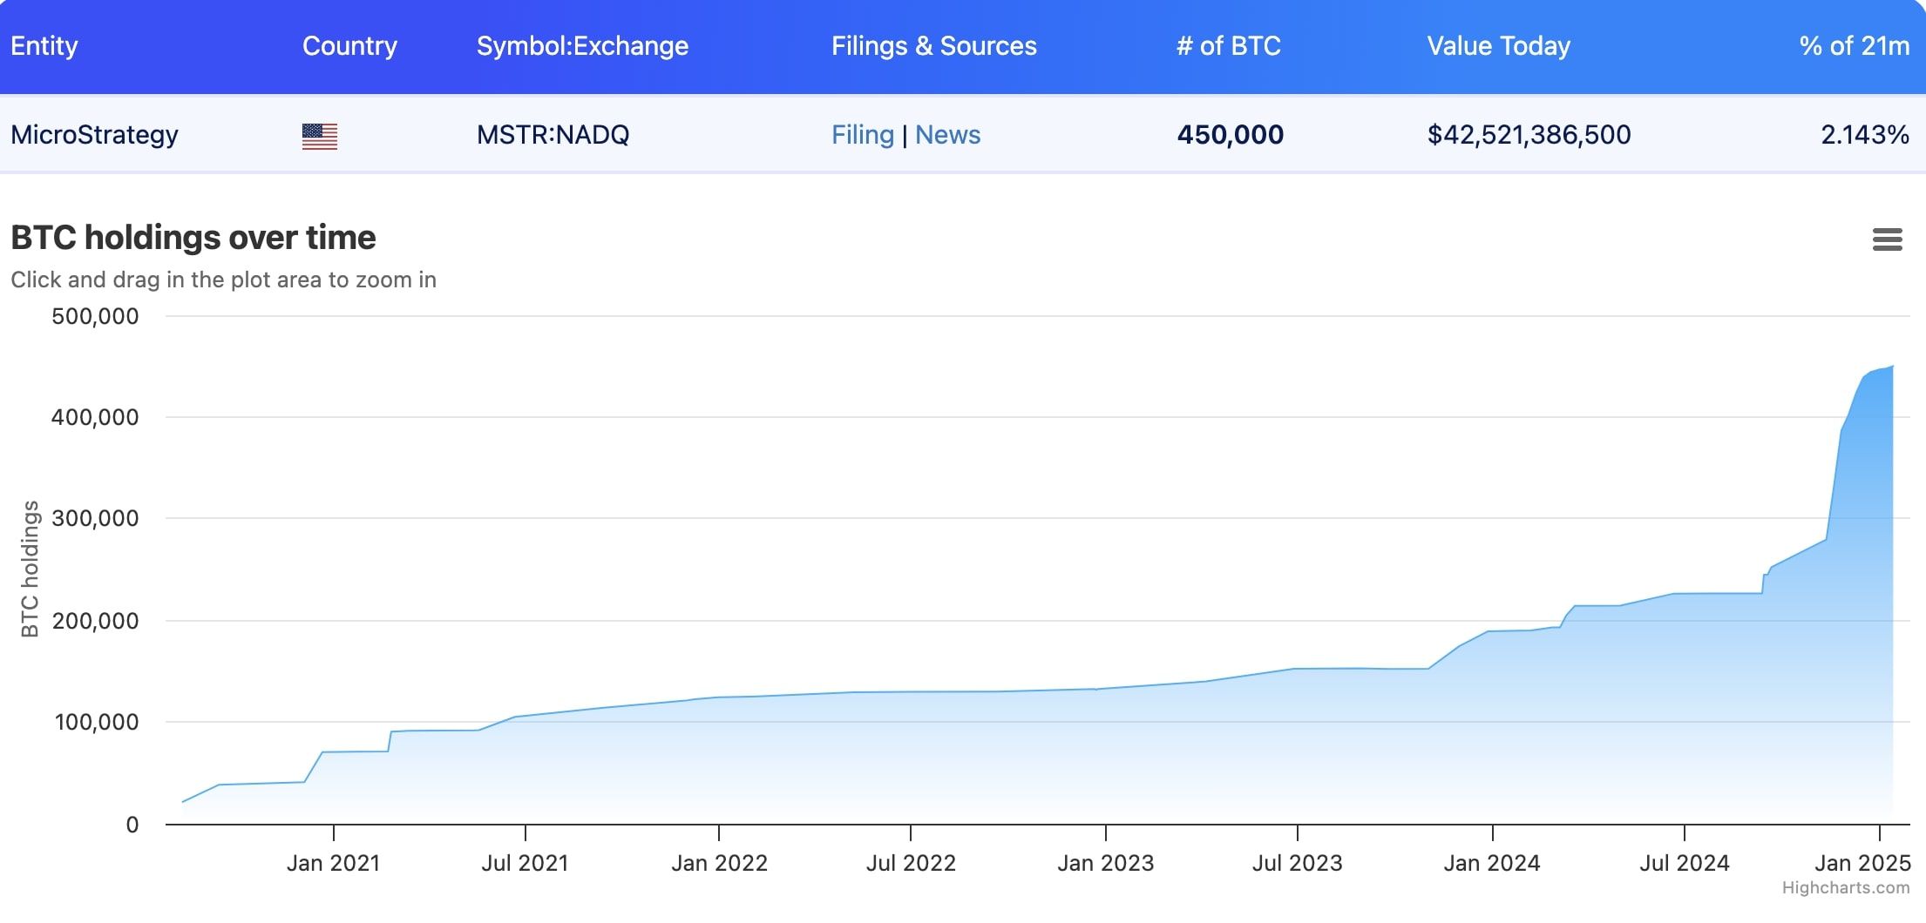Screen dimensions: 1926x923
Task: Open the Highcharts hamburger context menu
Action: click(1887, 239)
